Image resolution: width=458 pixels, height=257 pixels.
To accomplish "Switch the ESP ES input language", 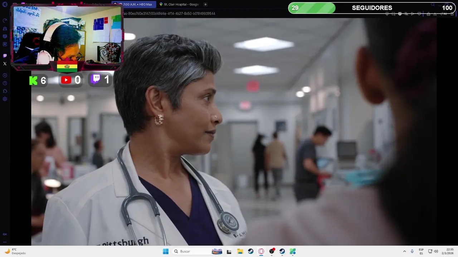I will pos(421,251).
